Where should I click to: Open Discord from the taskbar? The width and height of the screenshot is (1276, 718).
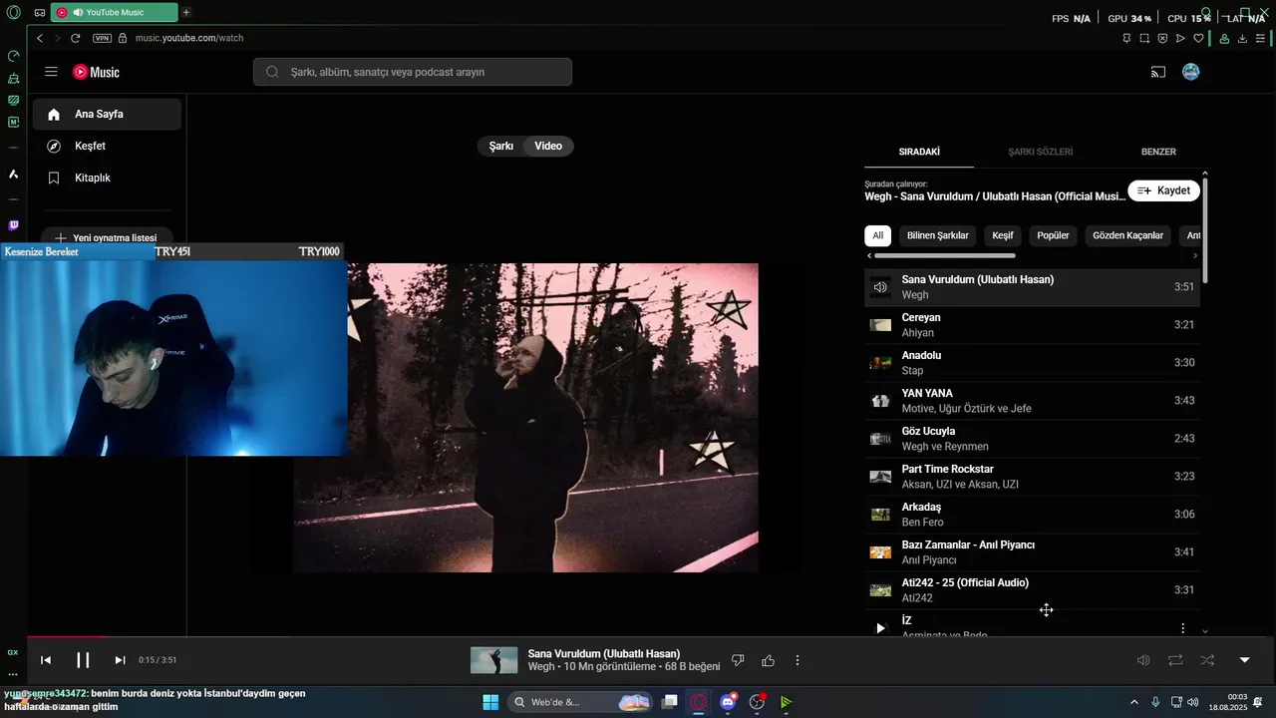728,702
